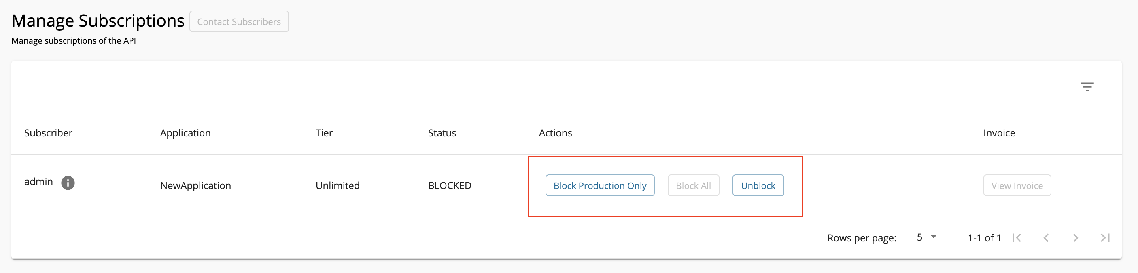Open the table filter icon
Viewport: 1138px width, 273px height.
1087,86
